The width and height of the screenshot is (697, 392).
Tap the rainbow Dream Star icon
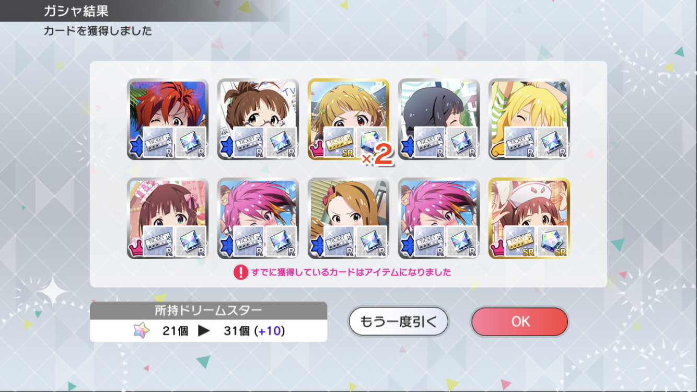141,331
